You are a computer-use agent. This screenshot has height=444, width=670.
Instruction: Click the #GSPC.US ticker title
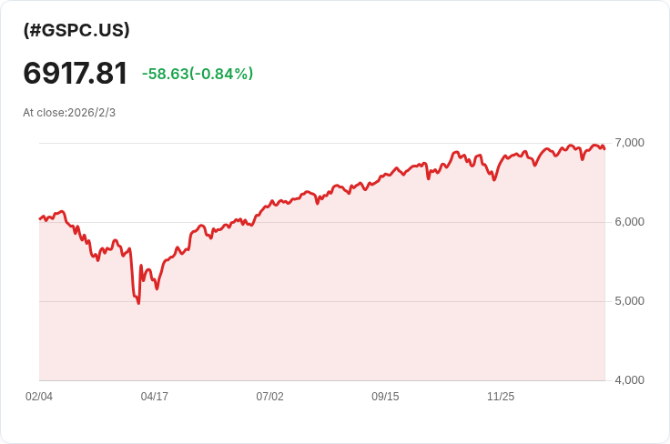[76, 30]
